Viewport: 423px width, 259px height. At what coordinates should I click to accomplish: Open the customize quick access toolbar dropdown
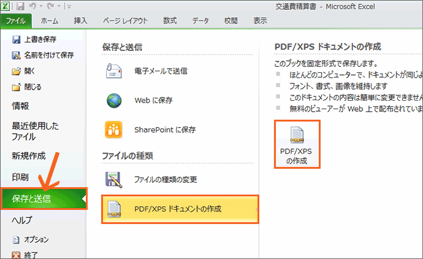click(69, 7)
